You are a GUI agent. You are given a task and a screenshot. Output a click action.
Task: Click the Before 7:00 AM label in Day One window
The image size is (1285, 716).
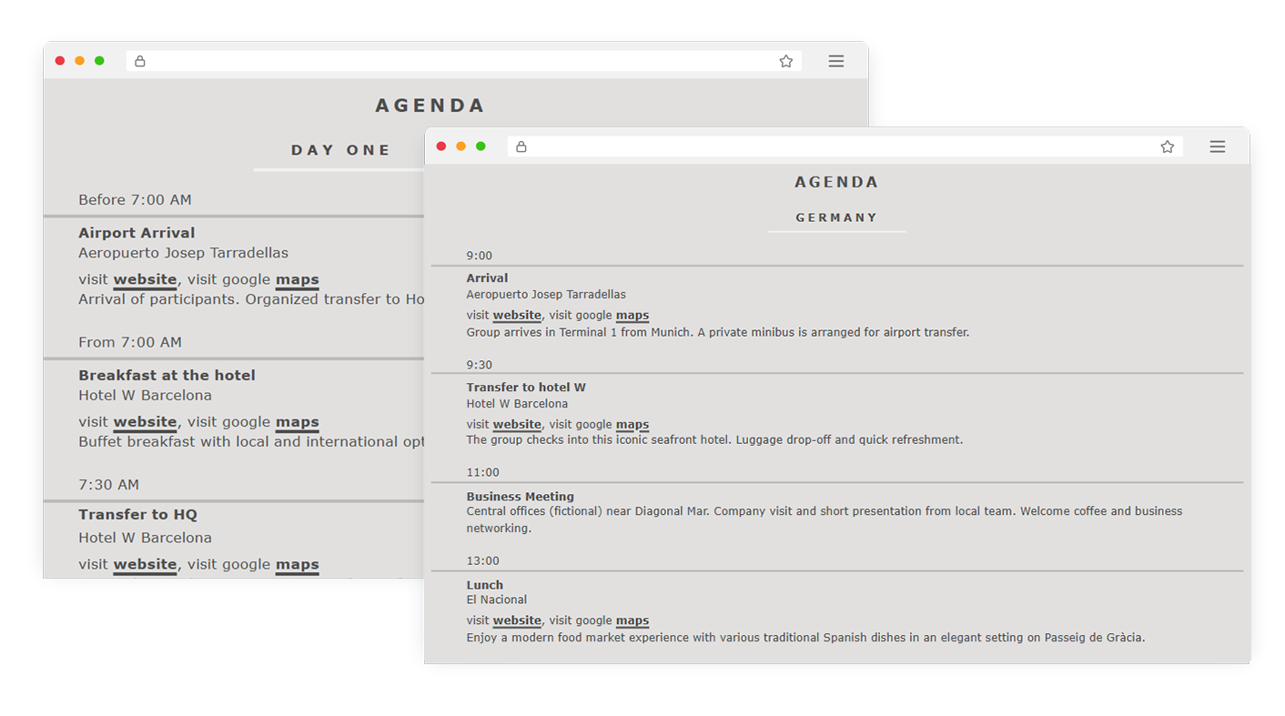tap(135, 200)
